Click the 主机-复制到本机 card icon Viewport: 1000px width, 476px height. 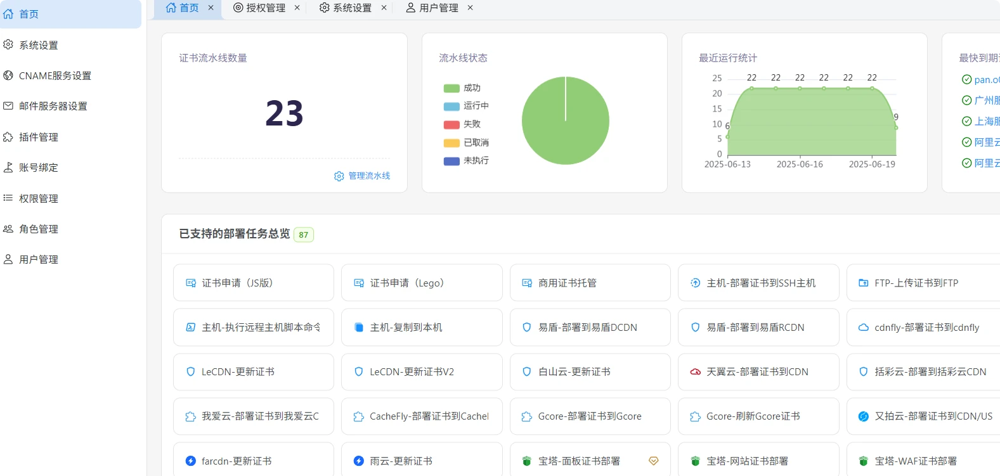[359, 328]
